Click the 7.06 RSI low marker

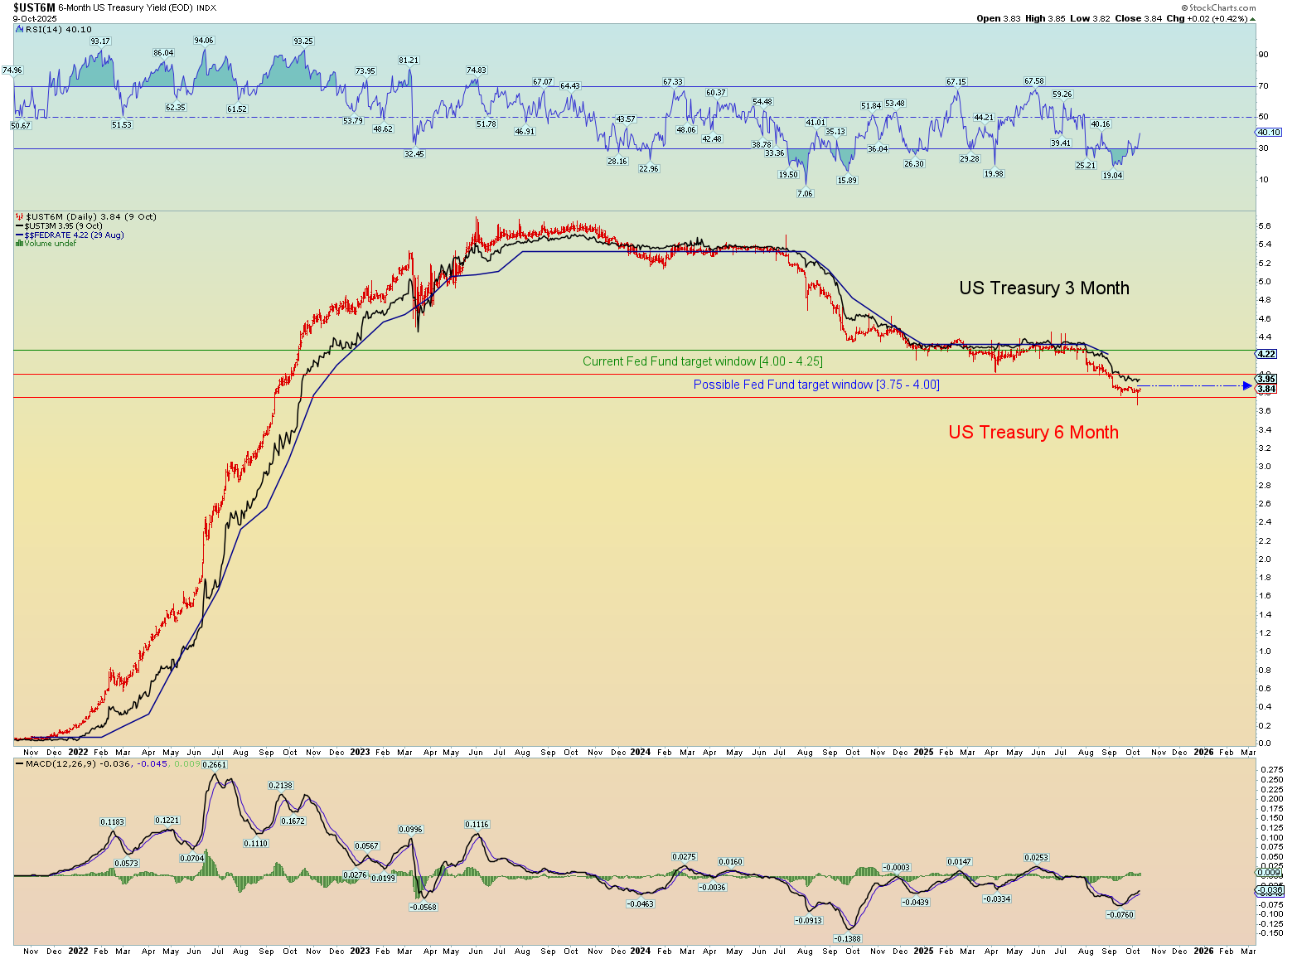(805, 194)
